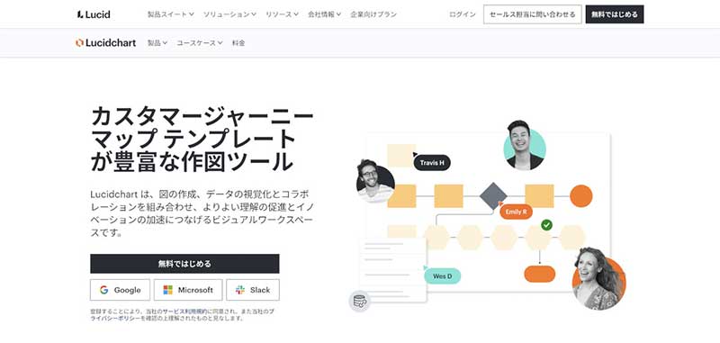Expand the 会社情報 menu
The image size is (720, 343).
tap(324, 14)
